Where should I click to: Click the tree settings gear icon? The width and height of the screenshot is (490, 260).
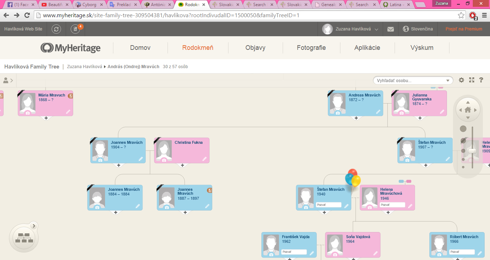(461, 80)
